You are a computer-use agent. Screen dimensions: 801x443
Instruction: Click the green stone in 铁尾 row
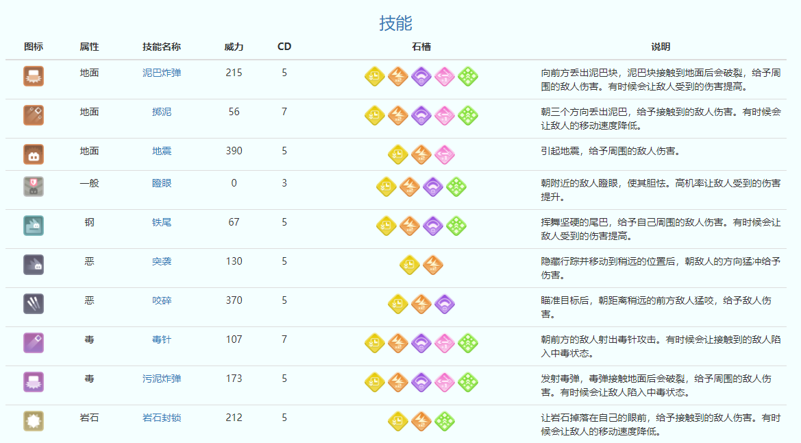point(456,226)
